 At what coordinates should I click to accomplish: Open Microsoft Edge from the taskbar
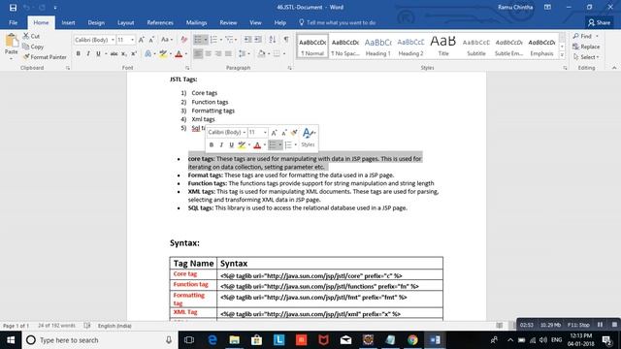coord(212,340)
